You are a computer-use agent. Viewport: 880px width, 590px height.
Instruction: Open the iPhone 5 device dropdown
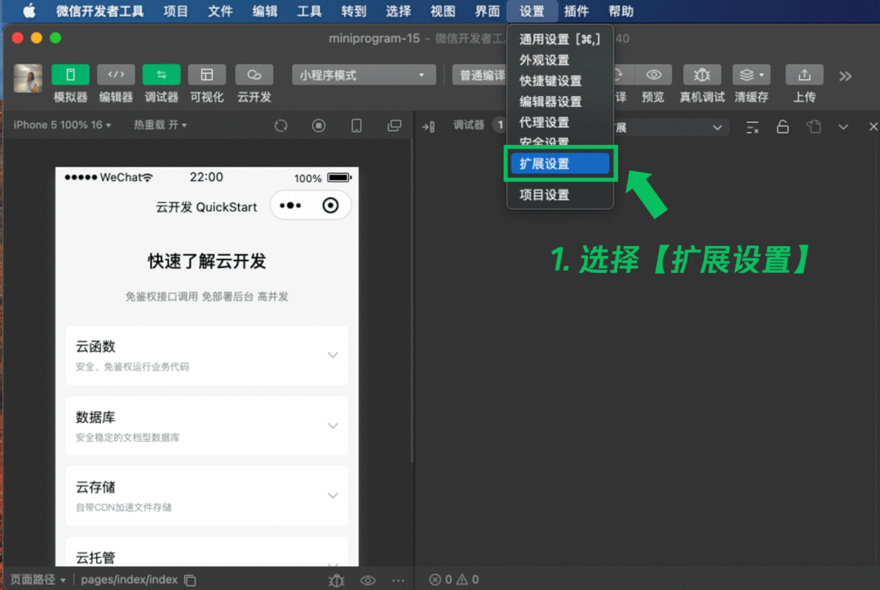coord(62,125)
